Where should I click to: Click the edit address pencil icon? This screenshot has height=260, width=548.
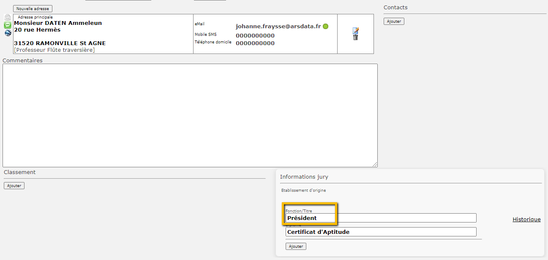355,30
